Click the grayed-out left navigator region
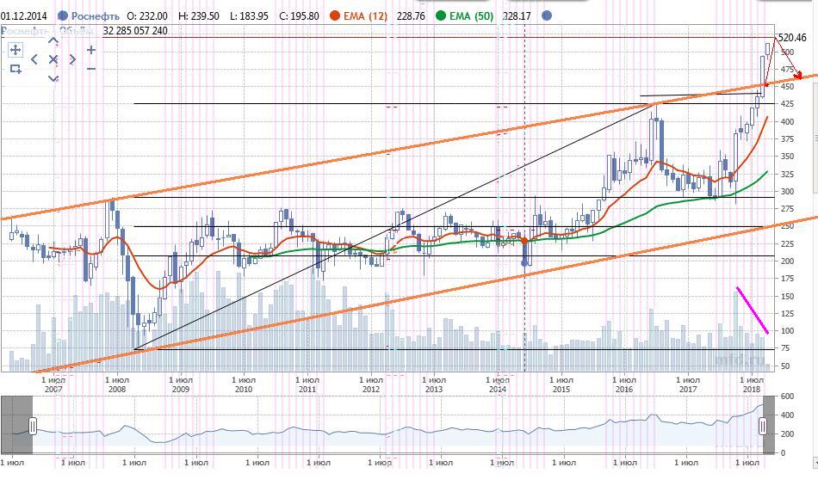Image resolution: width=818 pixels, height=498 pixels. (16, 426)
